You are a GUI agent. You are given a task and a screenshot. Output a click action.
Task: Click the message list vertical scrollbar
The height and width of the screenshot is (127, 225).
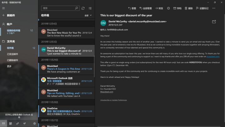(x=94, y=66)
